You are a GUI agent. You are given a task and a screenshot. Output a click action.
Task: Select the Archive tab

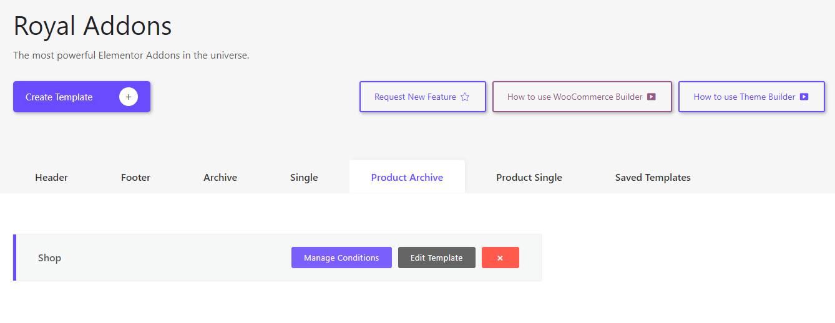[x=220, y=177]
